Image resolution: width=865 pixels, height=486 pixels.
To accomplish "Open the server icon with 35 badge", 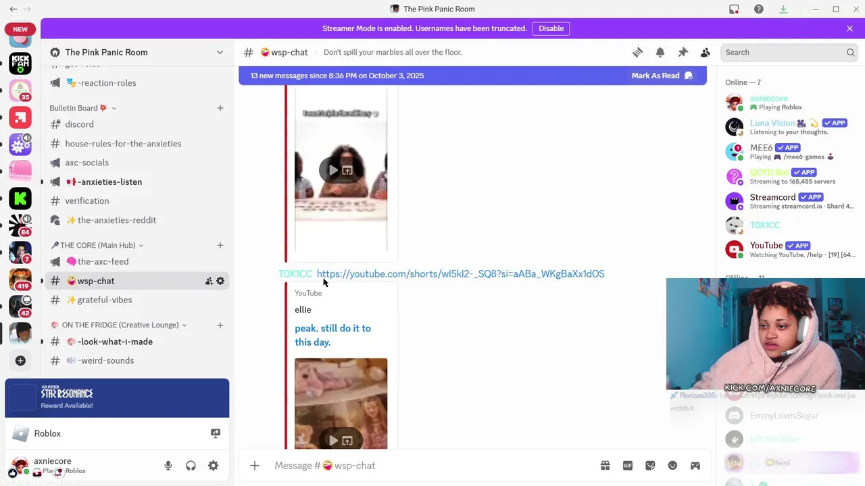I will 20,90.
